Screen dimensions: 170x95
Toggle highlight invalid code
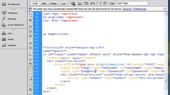coord(30,59)
